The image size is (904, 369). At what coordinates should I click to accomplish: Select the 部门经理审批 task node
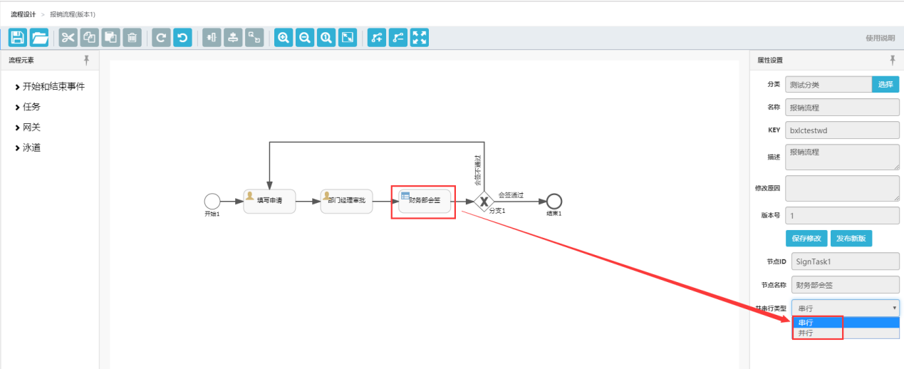click(x=347, y=202)
